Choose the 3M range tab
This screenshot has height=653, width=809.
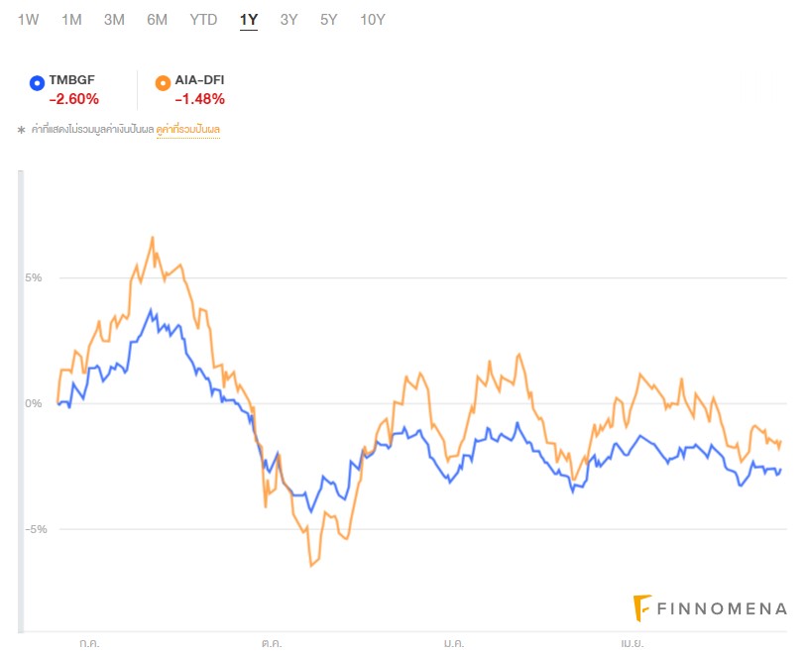(x=114, y=20)
